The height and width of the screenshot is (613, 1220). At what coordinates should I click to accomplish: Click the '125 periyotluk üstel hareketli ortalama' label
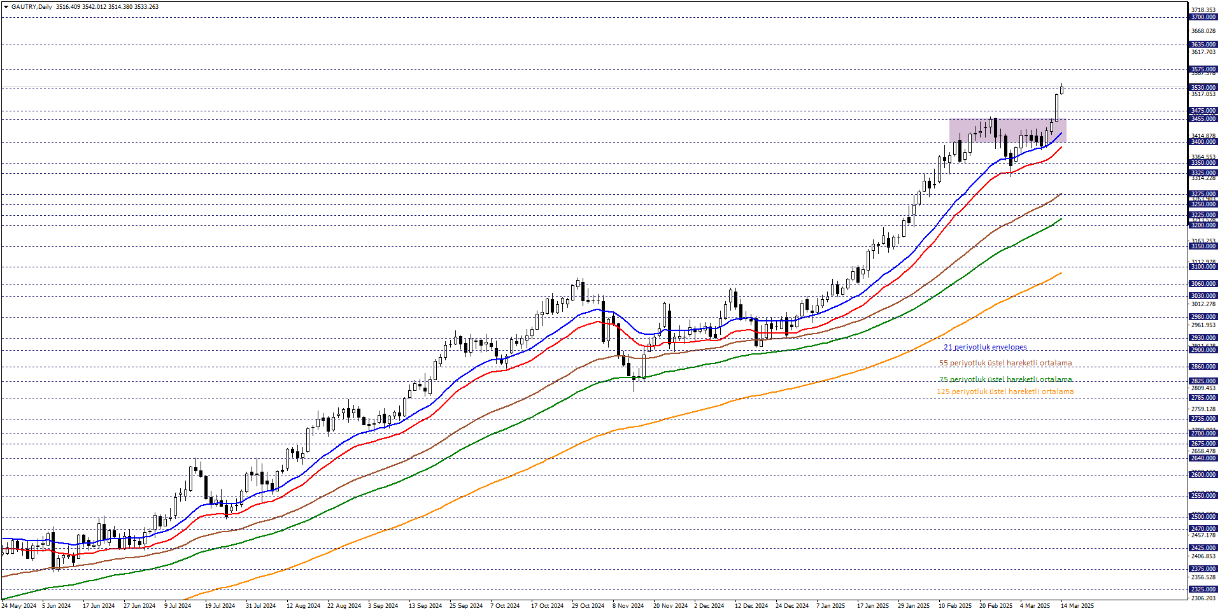click(1005, 391)
